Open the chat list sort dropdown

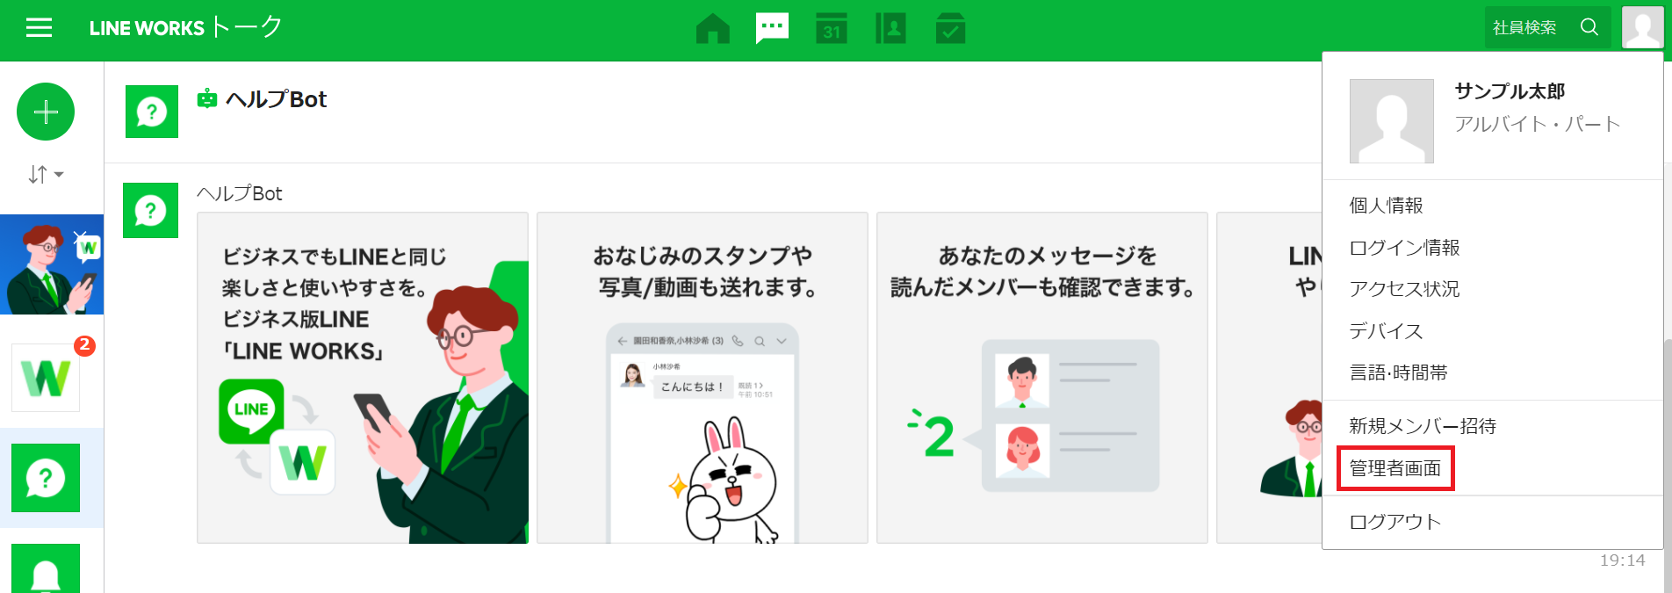(46, 175)
